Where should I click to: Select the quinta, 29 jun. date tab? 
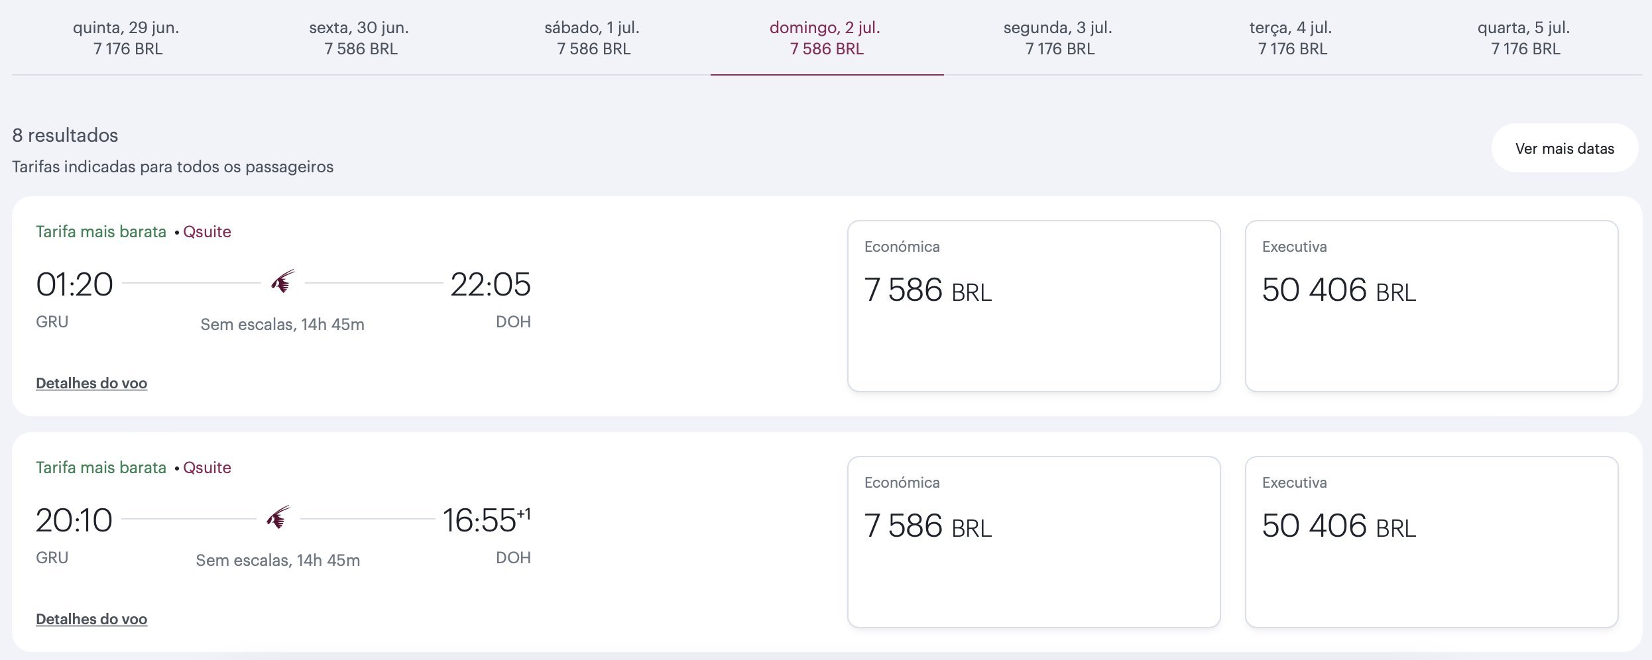click(127, 38)
